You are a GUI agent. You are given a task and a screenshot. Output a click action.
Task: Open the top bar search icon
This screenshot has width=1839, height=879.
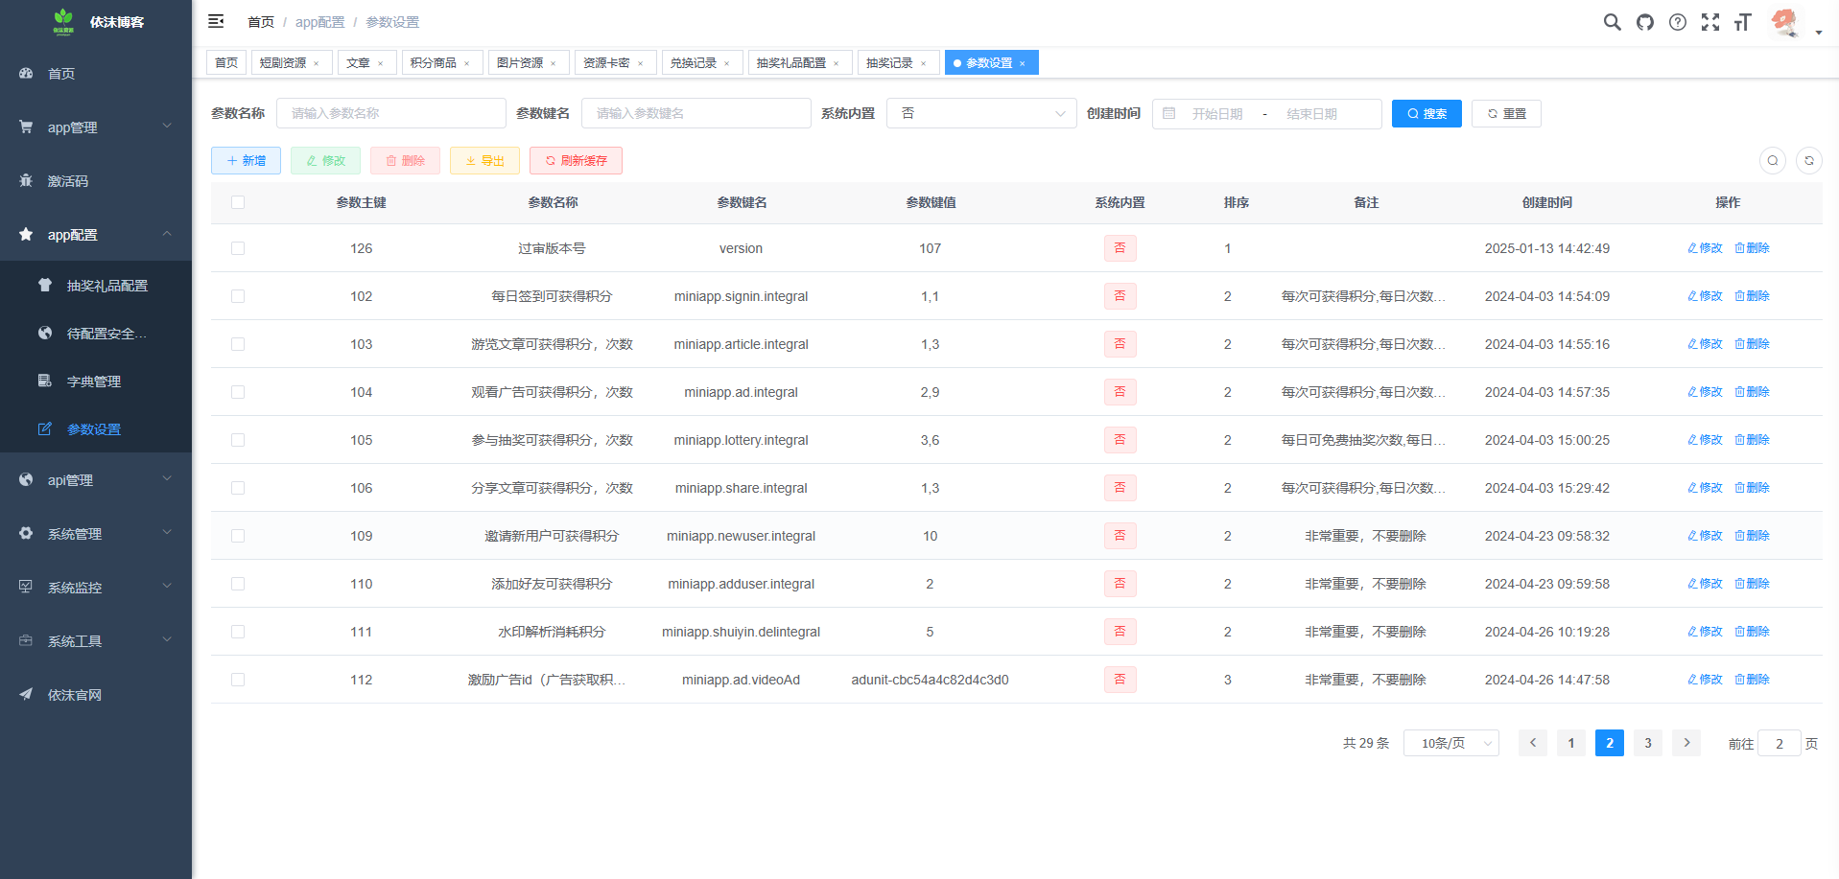click(x=1612, y=22)
